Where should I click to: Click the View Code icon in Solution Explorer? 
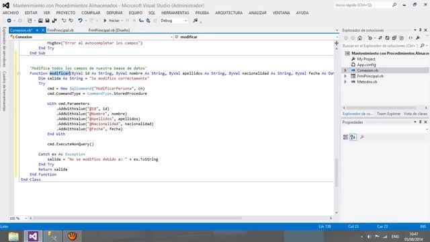(411, 38)
